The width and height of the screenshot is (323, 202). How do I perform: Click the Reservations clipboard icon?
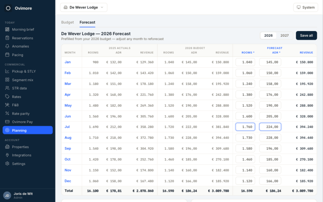coord(7,38)
